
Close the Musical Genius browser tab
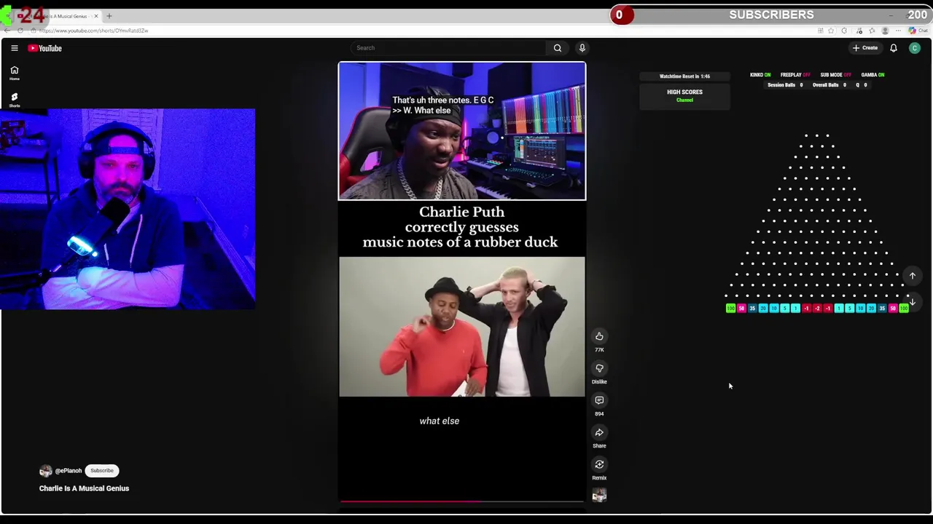coord(96,16)
